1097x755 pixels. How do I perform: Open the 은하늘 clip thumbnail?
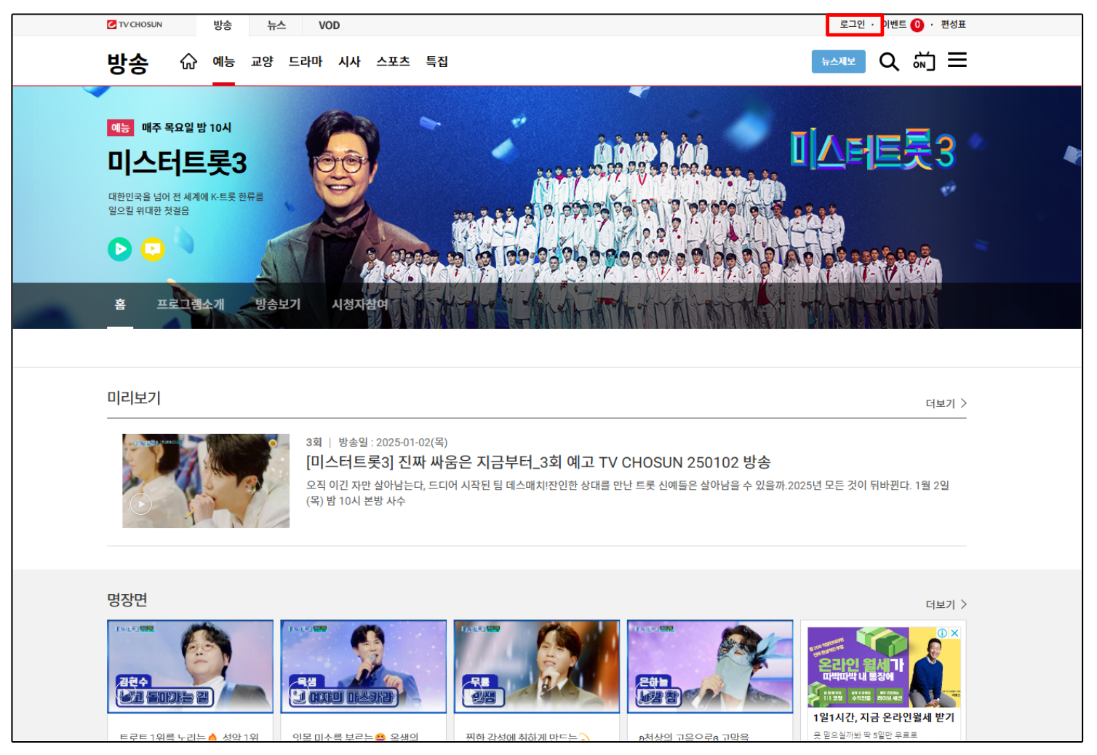tap(710, 666)
